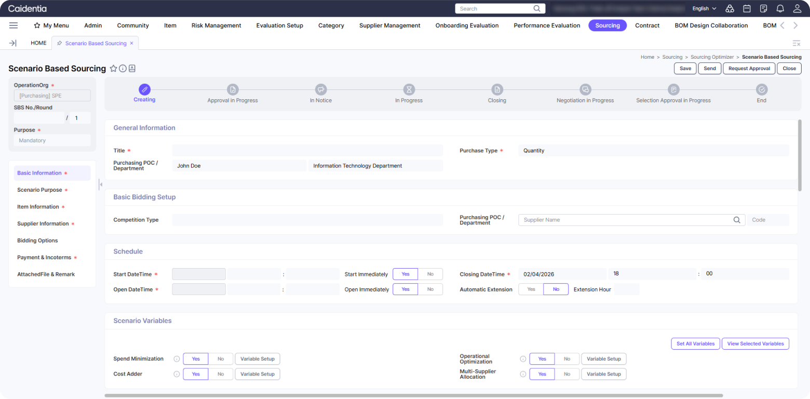Open the calendar icon in header

[x=747, y=8]
